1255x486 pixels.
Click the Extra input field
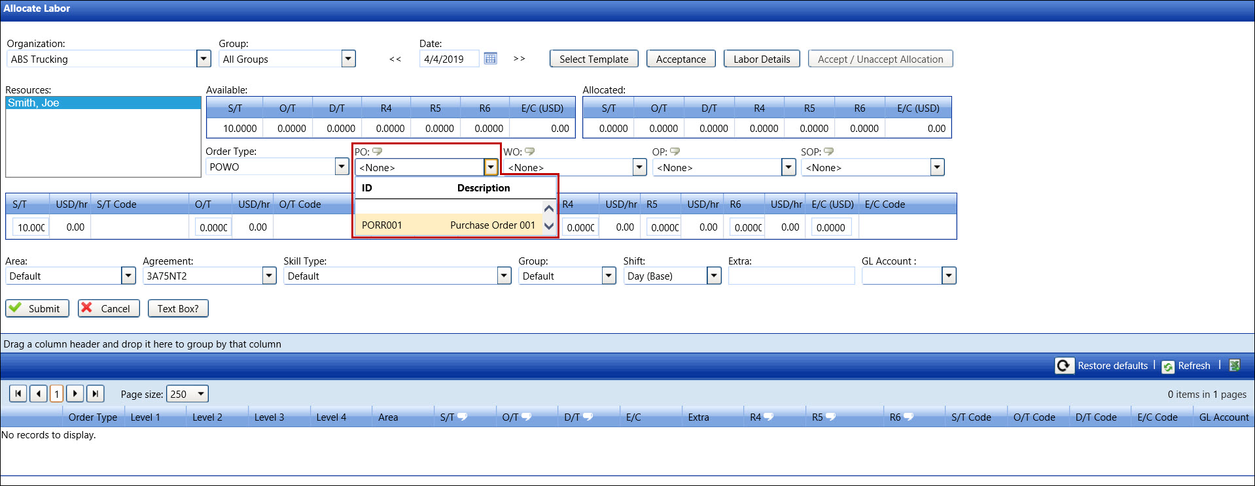pyautogui.click(x=791, y=276)
